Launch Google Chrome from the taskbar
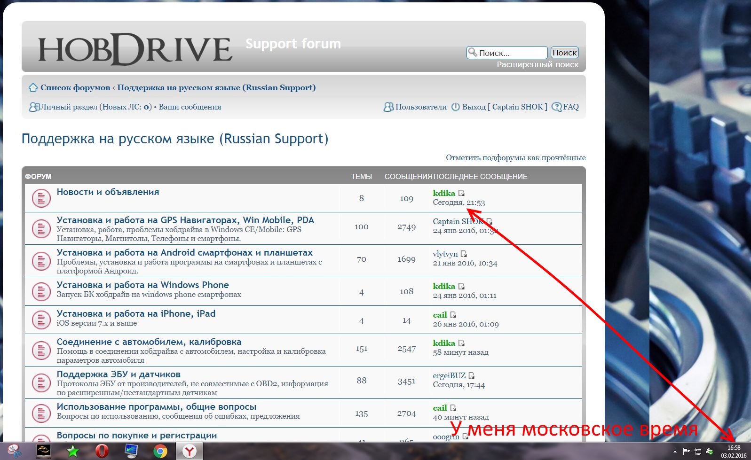 pyautogui.click(x=160, y=452)
